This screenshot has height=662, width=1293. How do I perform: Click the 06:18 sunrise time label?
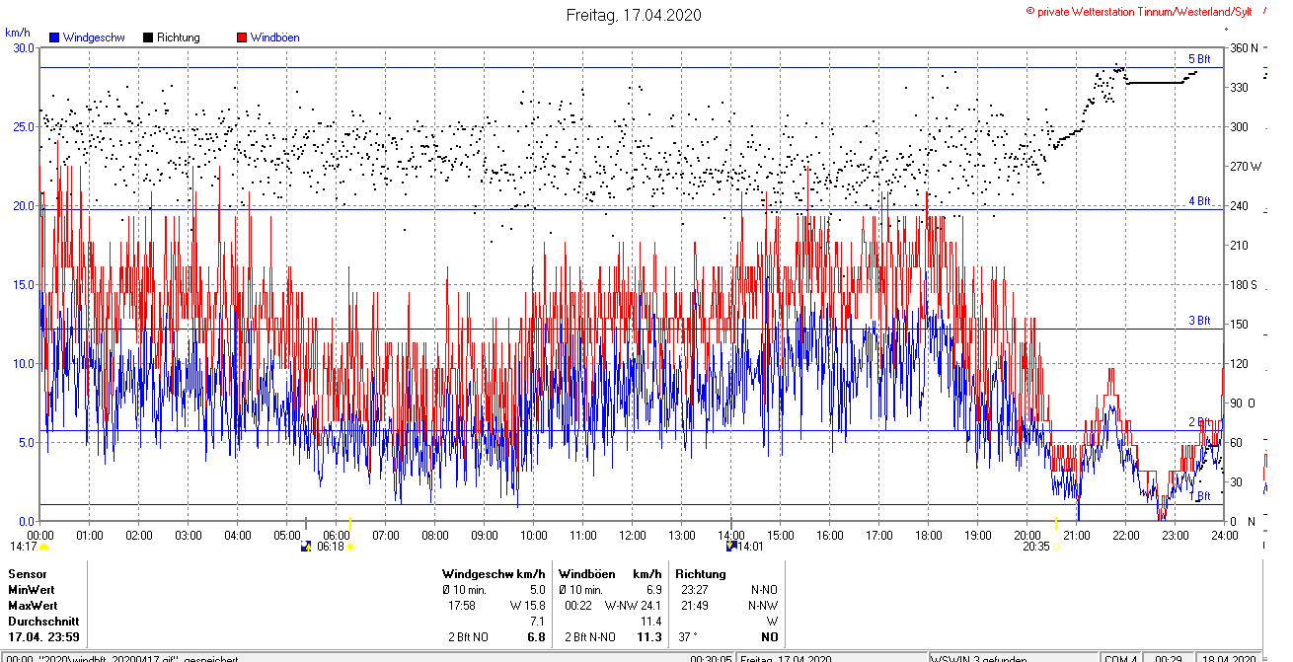click(331, 546)
